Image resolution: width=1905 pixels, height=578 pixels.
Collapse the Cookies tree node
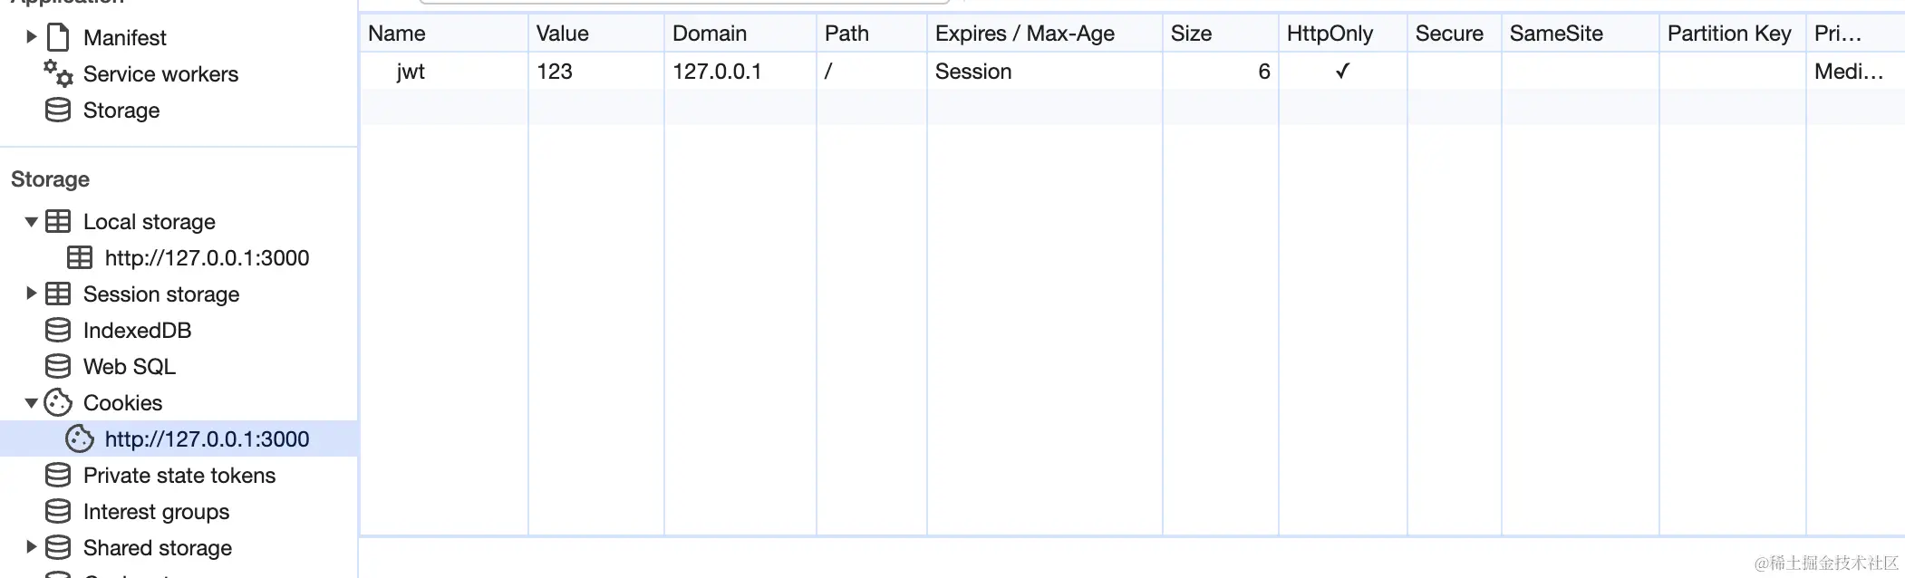click(31, 402)
